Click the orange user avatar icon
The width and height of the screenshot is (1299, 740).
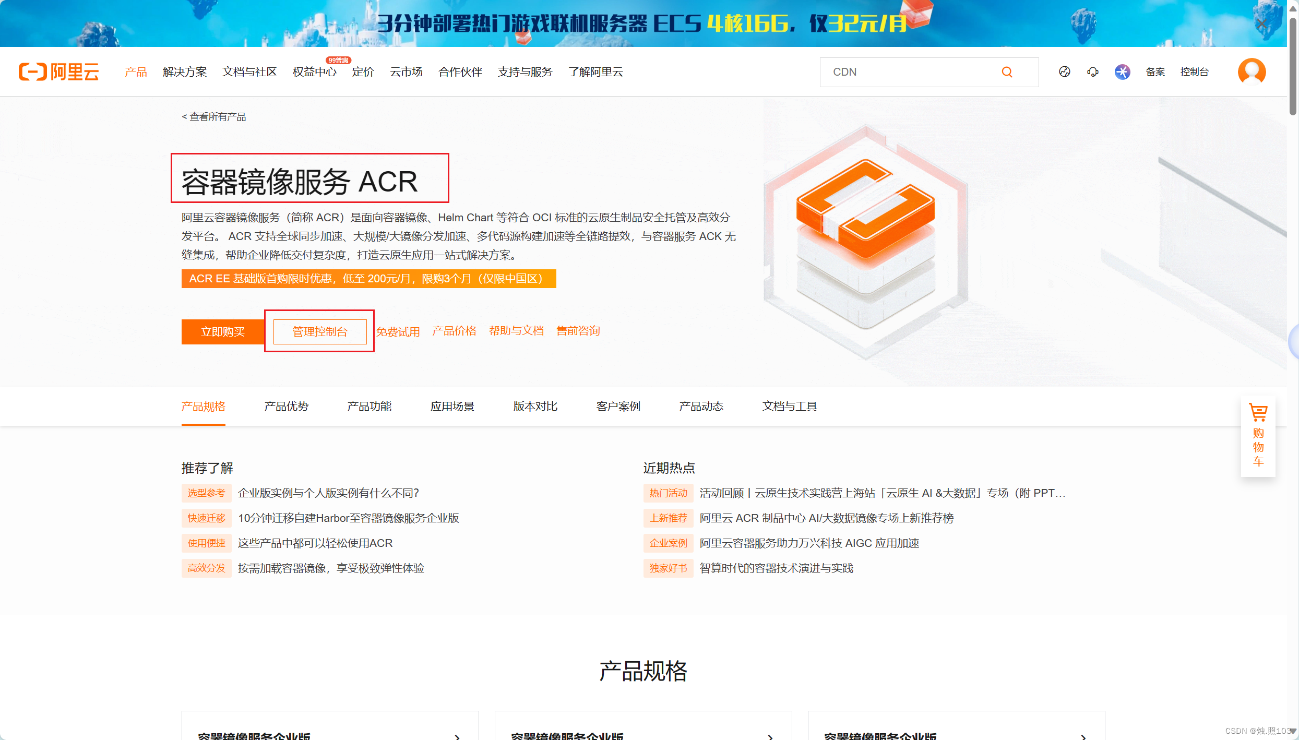click(x=1252, y=71)
